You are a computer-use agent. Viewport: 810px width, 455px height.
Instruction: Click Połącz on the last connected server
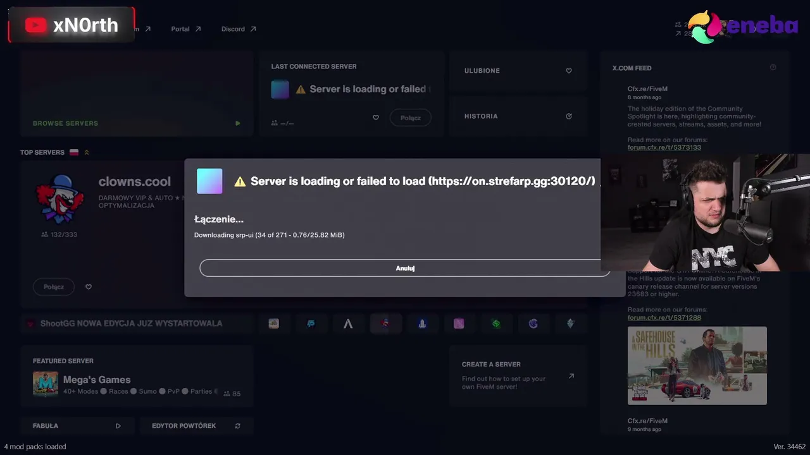(x=410, y=118)
